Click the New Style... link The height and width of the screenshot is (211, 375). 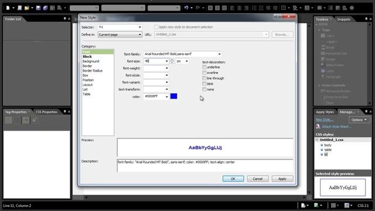coord(324,120)
